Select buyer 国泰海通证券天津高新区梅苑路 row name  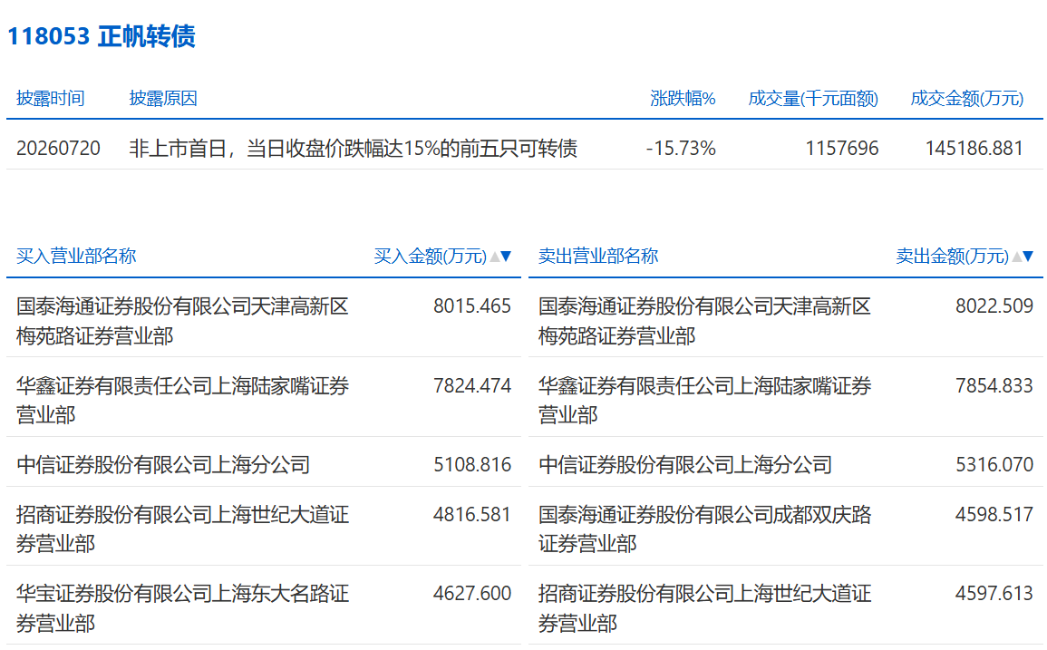[x=182, y=321]
